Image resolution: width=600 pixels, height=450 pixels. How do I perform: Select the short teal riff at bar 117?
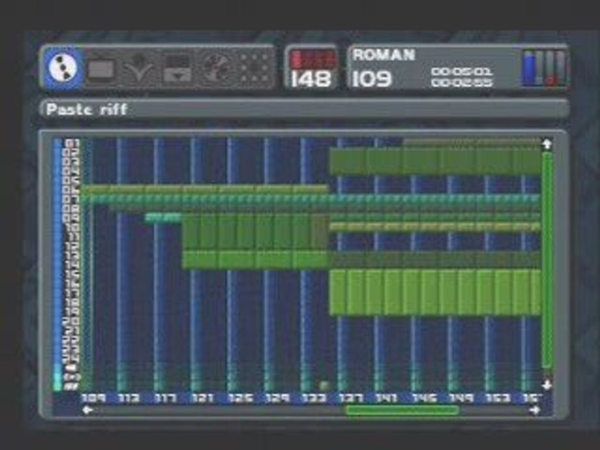coord(163,217)
